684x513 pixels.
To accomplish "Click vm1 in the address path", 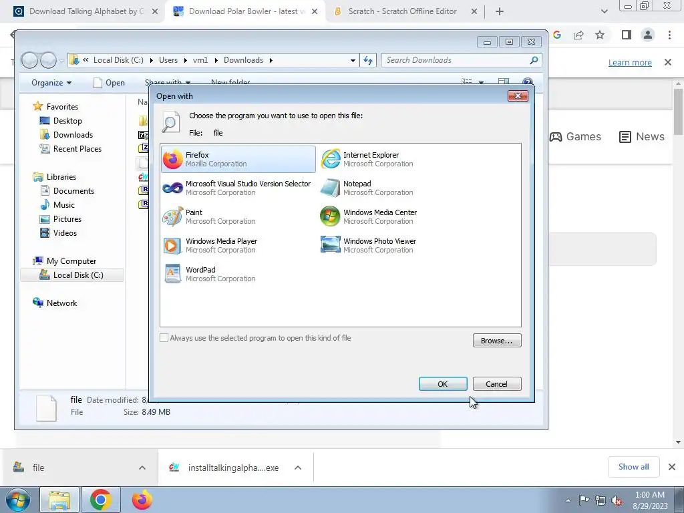I will (200, 60).
